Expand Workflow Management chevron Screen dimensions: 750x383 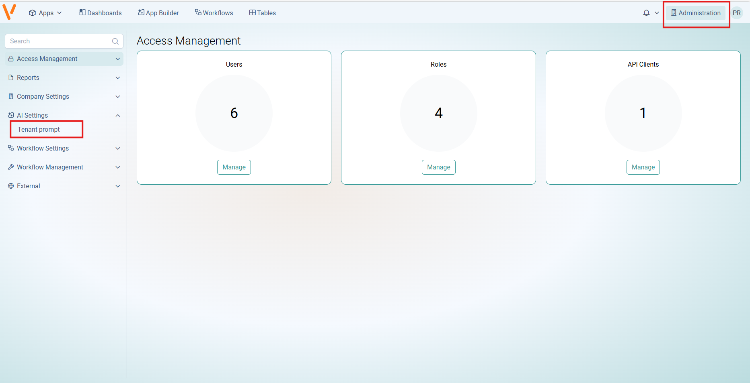[118, 167]
